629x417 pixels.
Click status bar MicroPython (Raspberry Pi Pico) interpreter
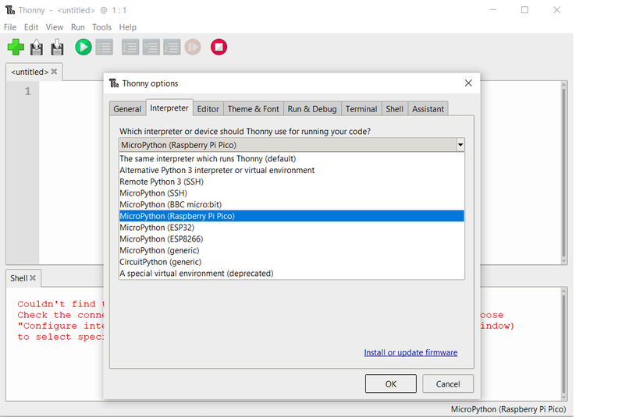click(x=508, y=409)
